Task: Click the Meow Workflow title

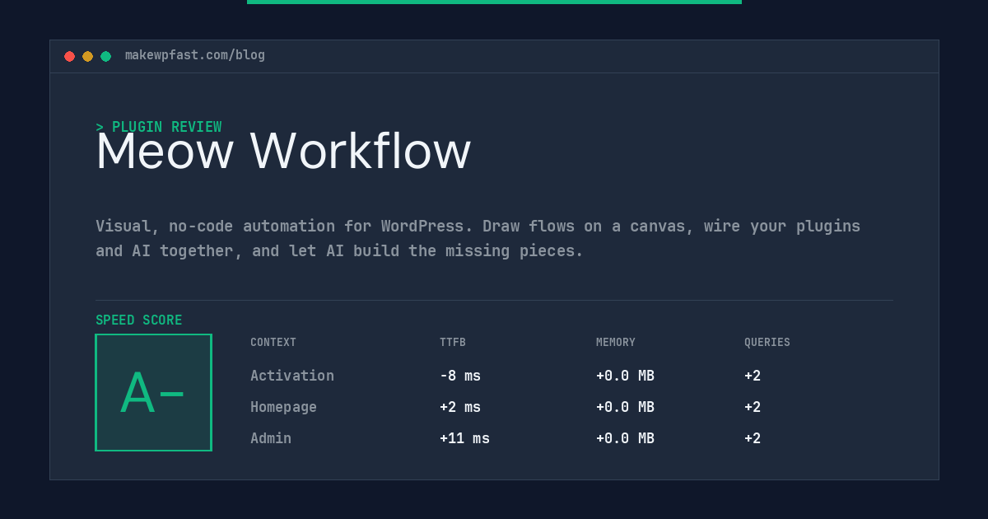Action: click(283, 152)
